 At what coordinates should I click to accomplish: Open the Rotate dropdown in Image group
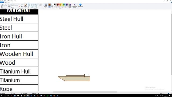coord(13,7)
